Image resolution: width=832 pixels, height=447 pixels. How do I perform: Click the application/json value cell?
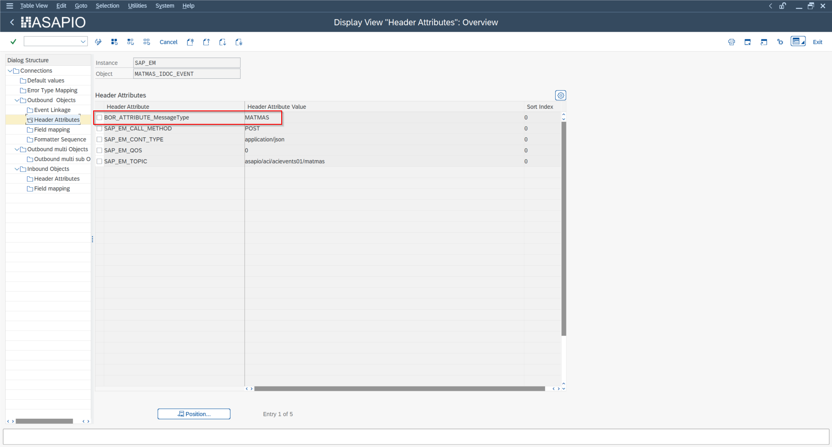(384, 139)
